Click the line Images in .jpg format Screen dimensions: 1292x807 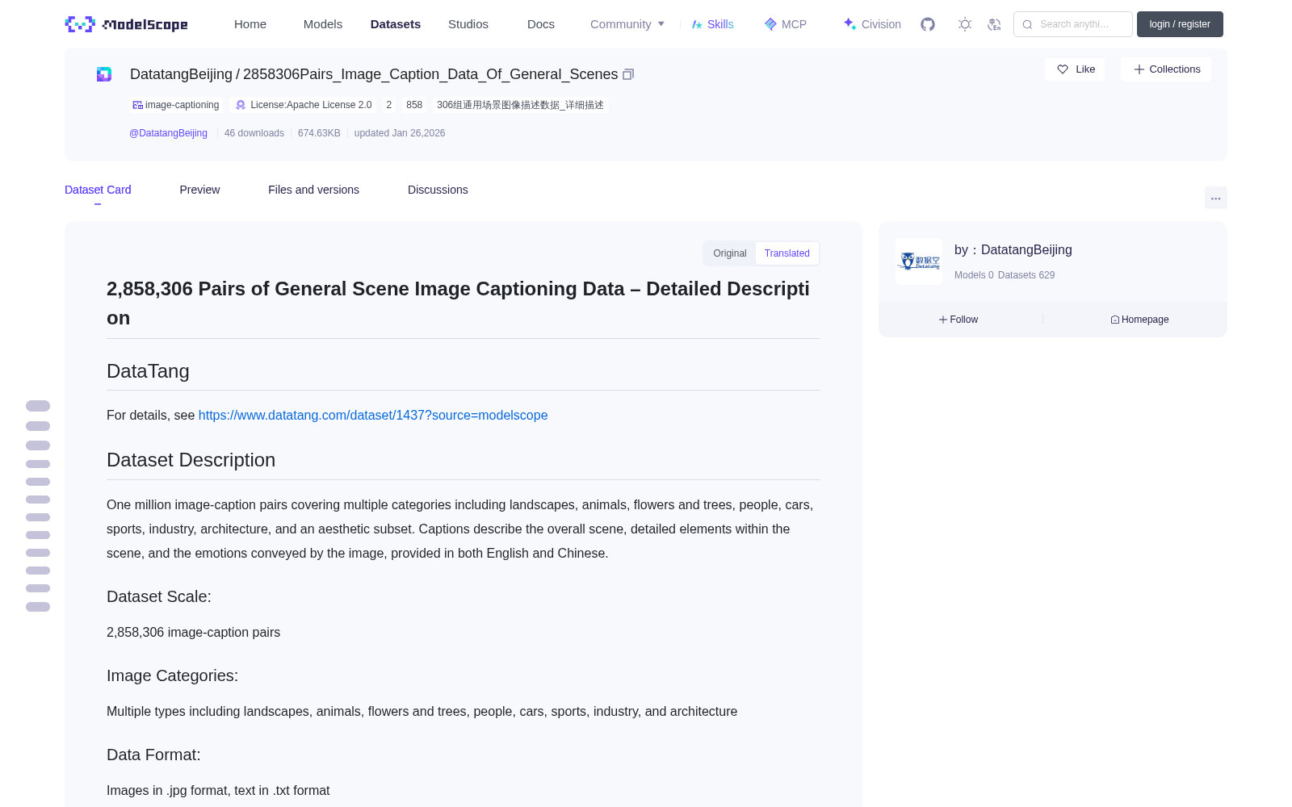pyautogui.click(x=218, y=790)
